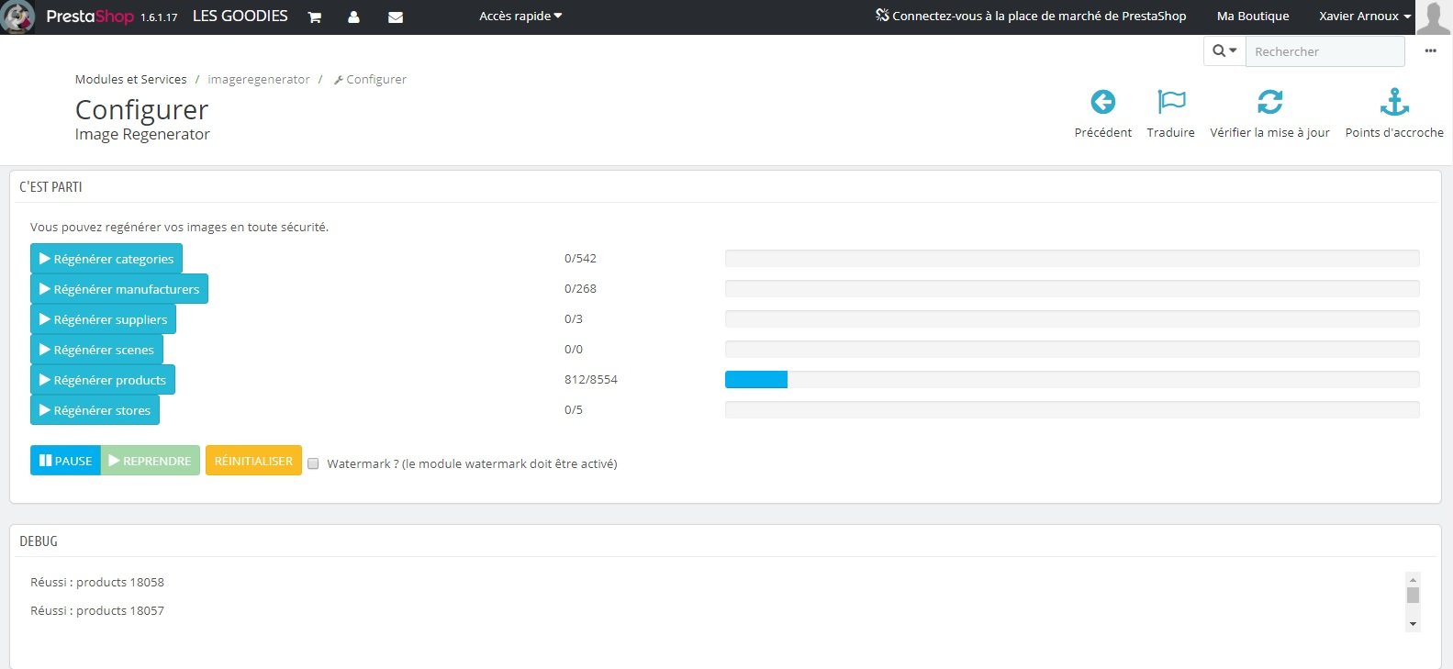Screen dimensions: 1453x669
Task: Focus the Rechercher search field
Action: point(1324,51)
